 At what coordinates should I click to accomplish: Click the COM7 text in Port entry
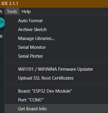tap(36, 100)
